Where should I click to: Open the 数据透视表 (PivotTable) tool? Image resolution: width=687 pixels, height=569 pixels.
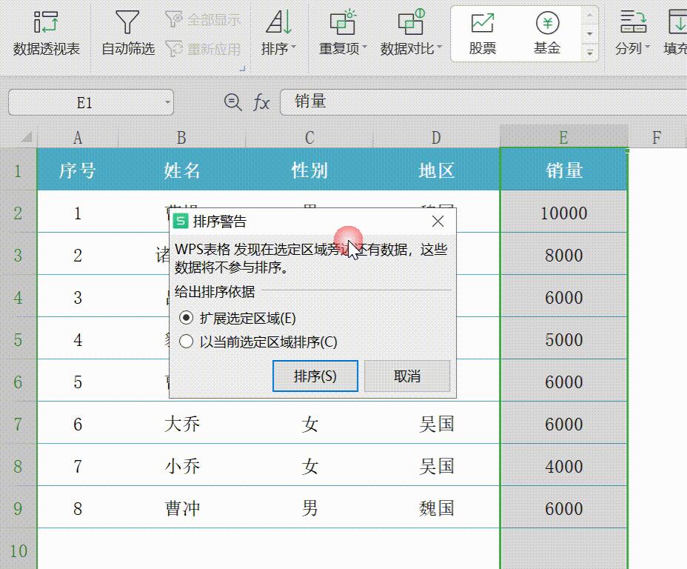pyautogui.click(x=47, y=33)
